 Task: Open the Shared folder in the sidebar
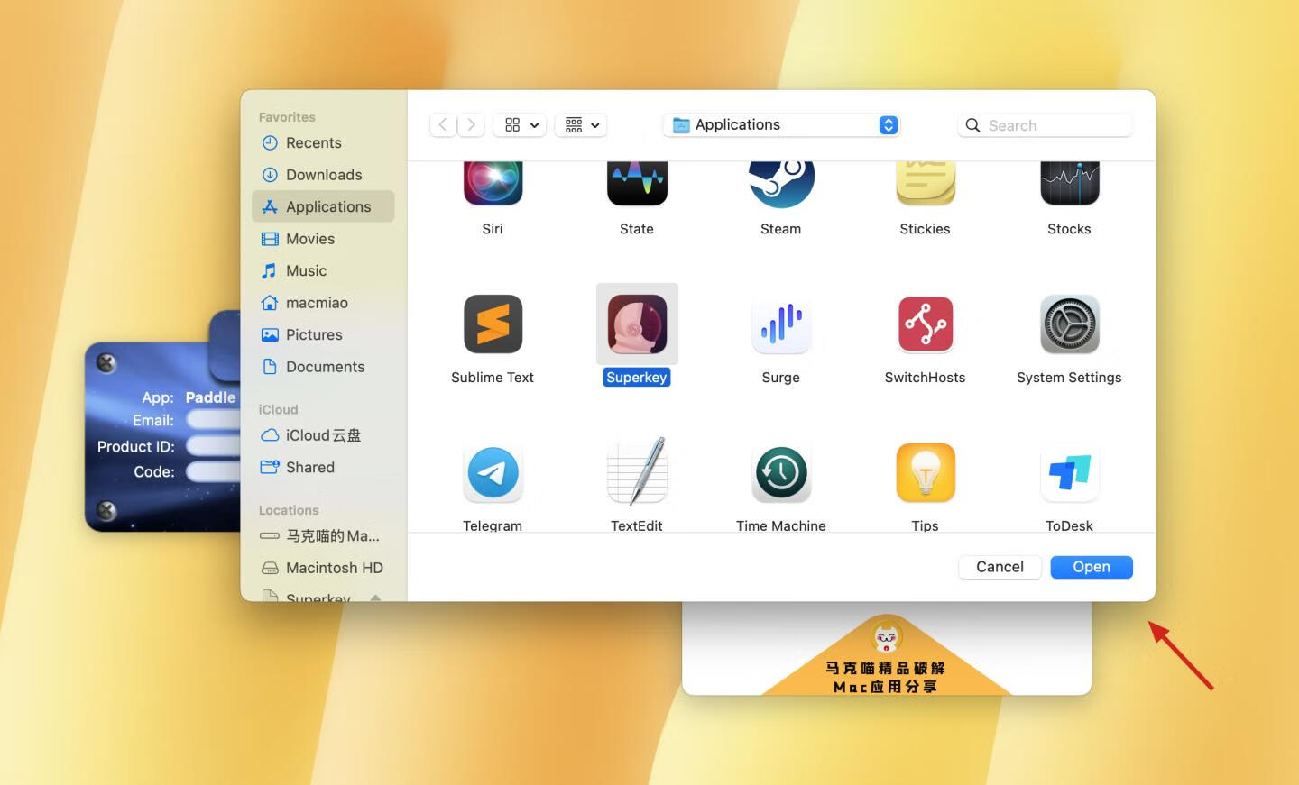tap(323, 467)
